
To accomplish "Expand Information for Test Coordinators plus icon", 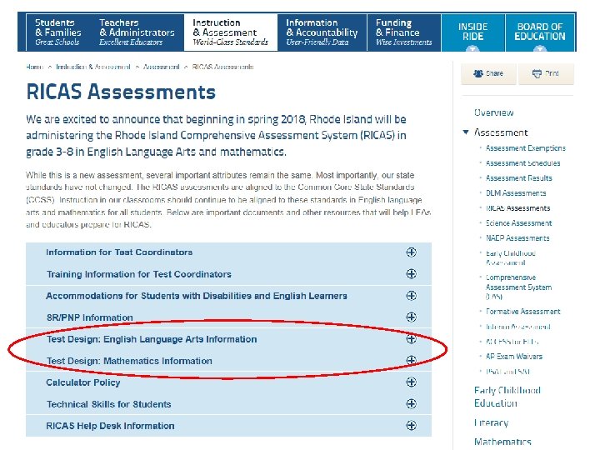I will click(412, 252).
